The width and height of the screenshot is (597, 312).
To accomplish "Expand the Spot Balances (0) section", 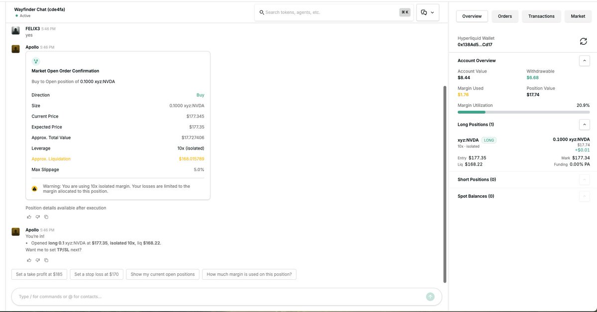I will click(585, 196).
